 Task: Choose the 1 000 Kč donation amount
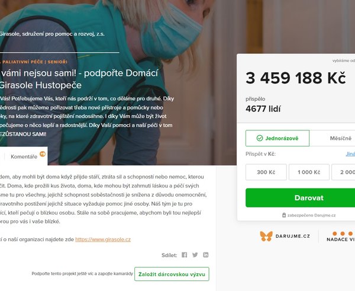coord(309,172)
